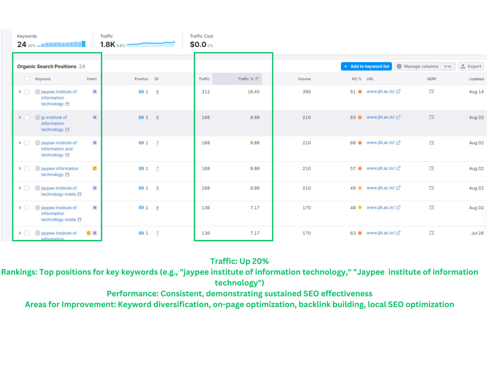Click the N intent badge in first row
This screenshot has height=369, width=492.
coord(94,92)
